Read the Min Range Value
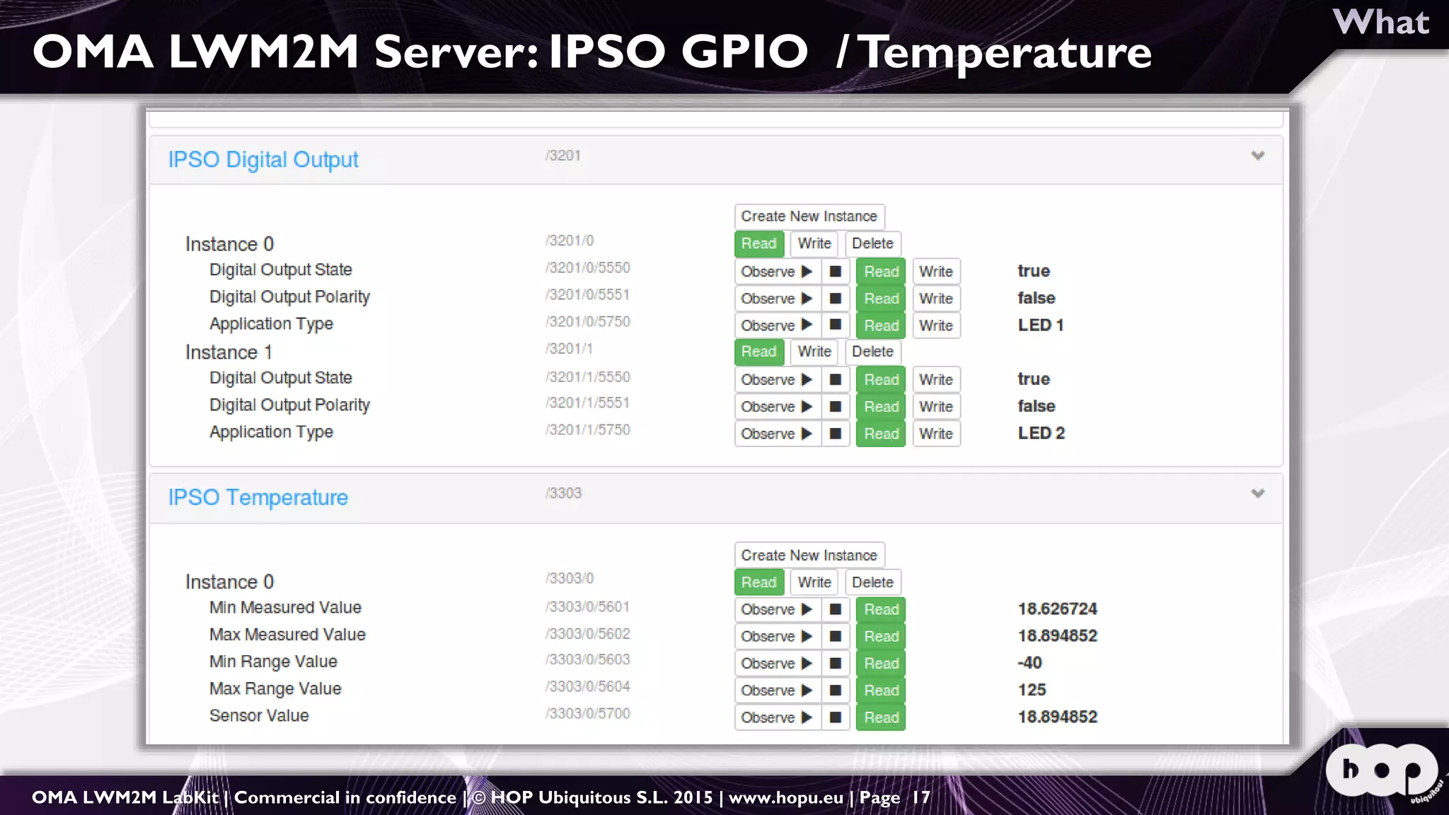The image size is (1449, 815). [881, 663]
